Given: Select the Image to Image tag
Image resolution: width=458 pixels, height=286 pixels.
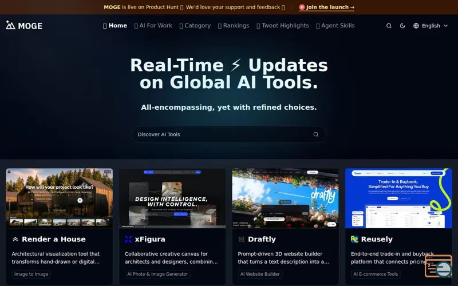Looking at the screenshot, I should [31, 274].
